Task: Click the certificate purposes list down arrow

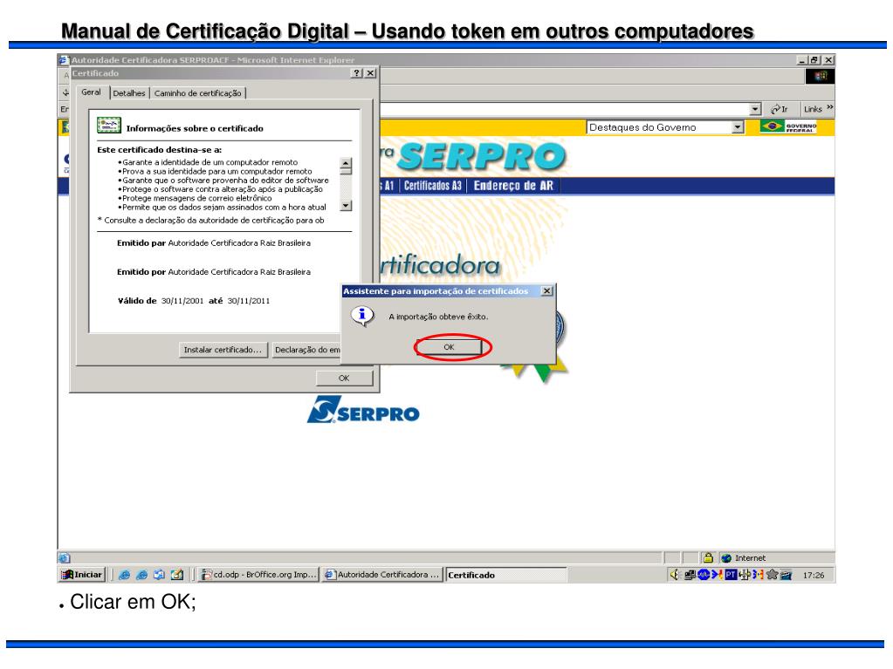Action: 346,205
